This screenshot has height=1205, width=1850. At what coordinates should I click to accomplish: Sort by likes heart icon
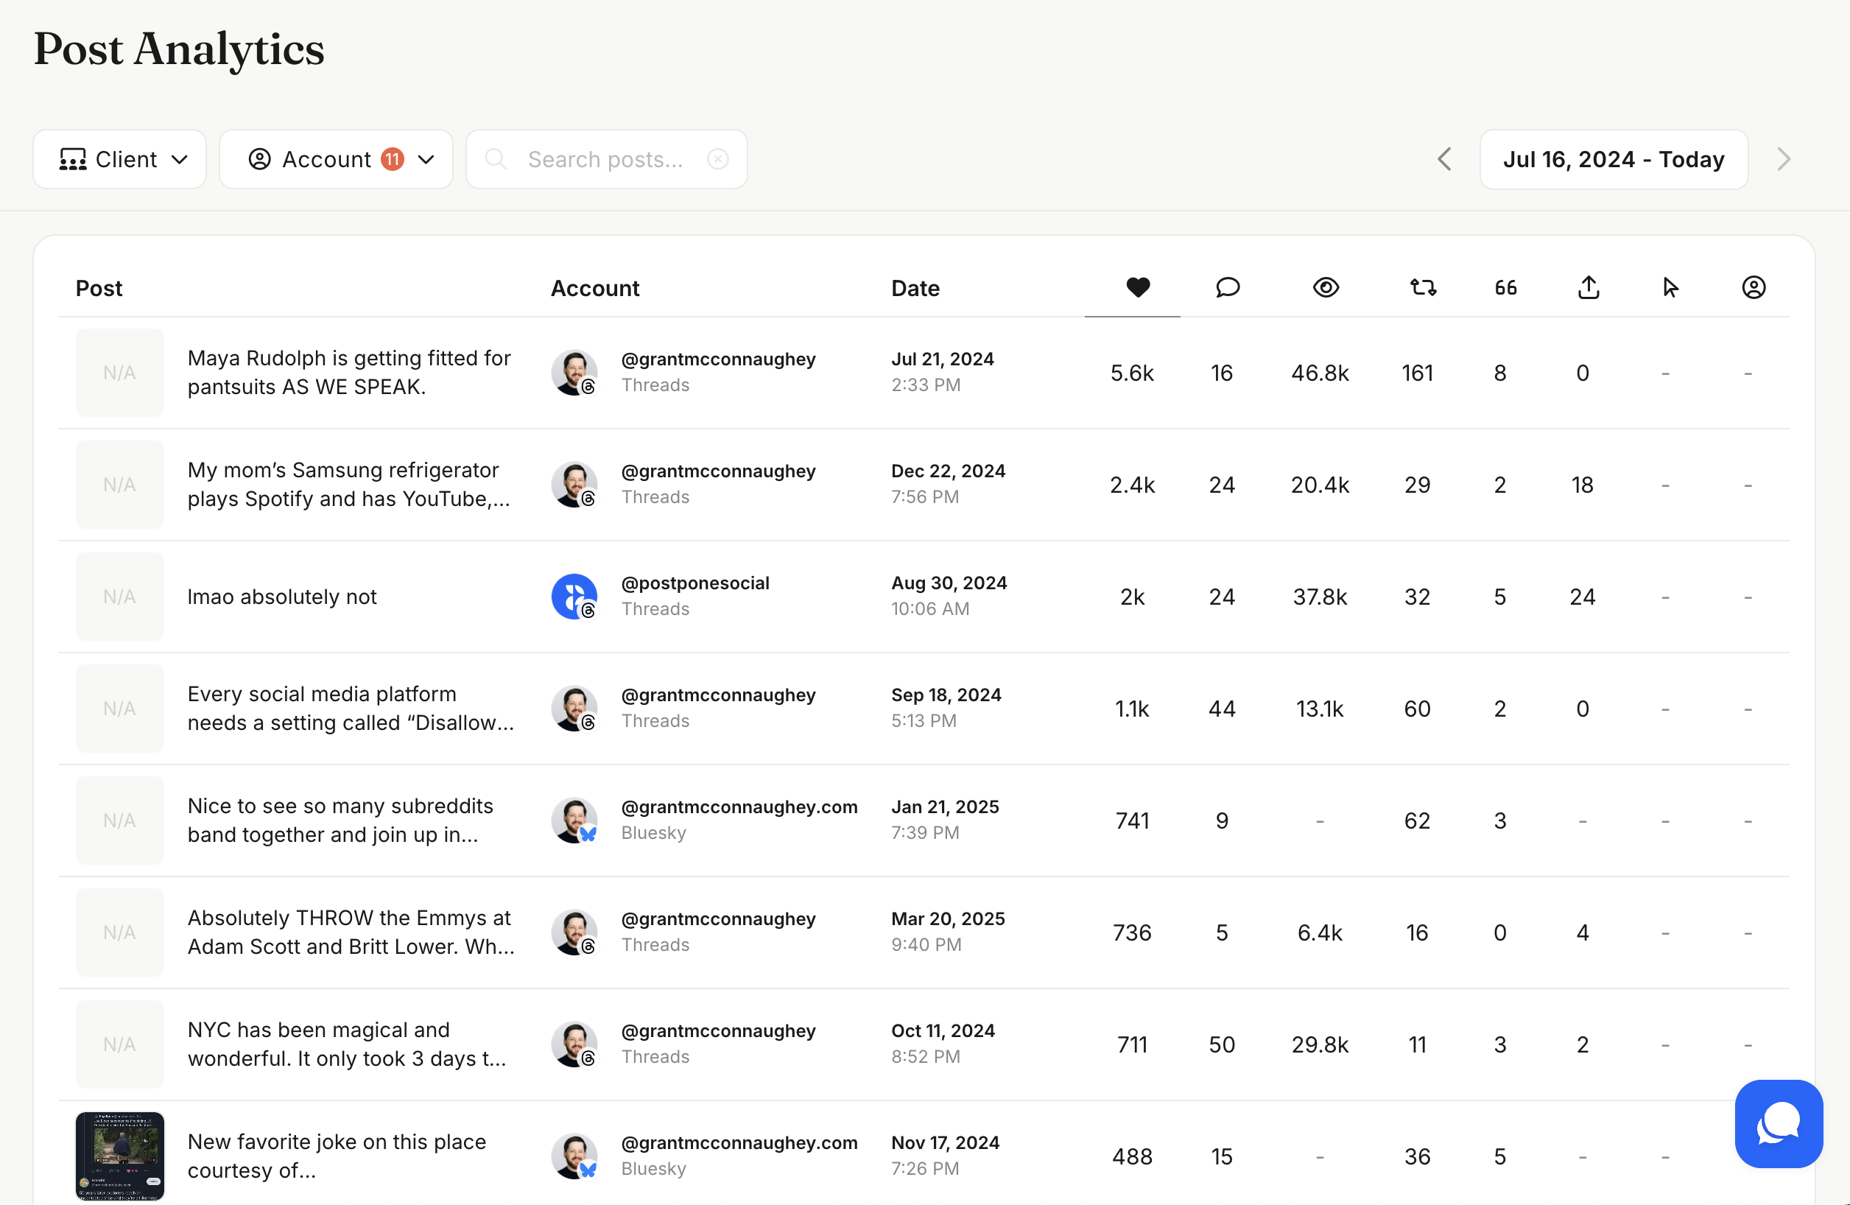1137,288
